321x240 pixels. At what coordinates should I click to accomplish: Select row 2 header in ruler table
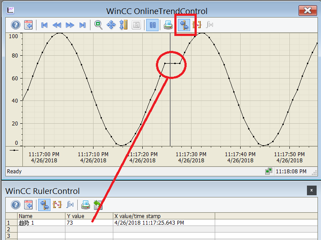tap(11, 229)
